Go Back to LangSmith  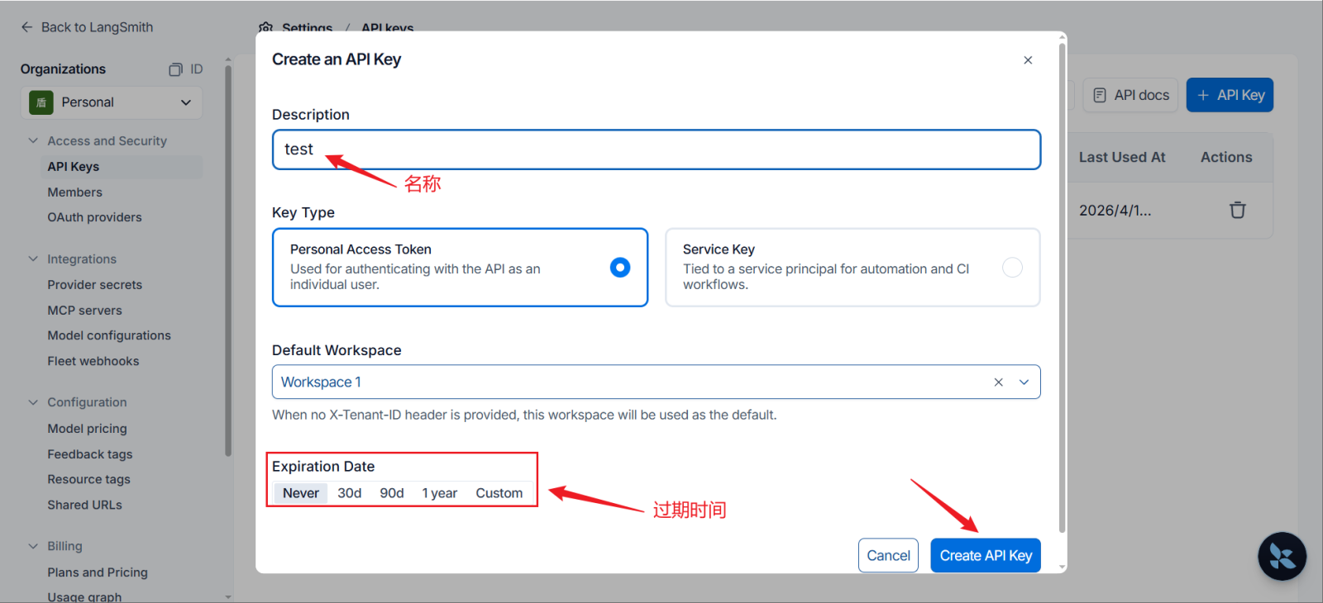(x=87, y=27)
